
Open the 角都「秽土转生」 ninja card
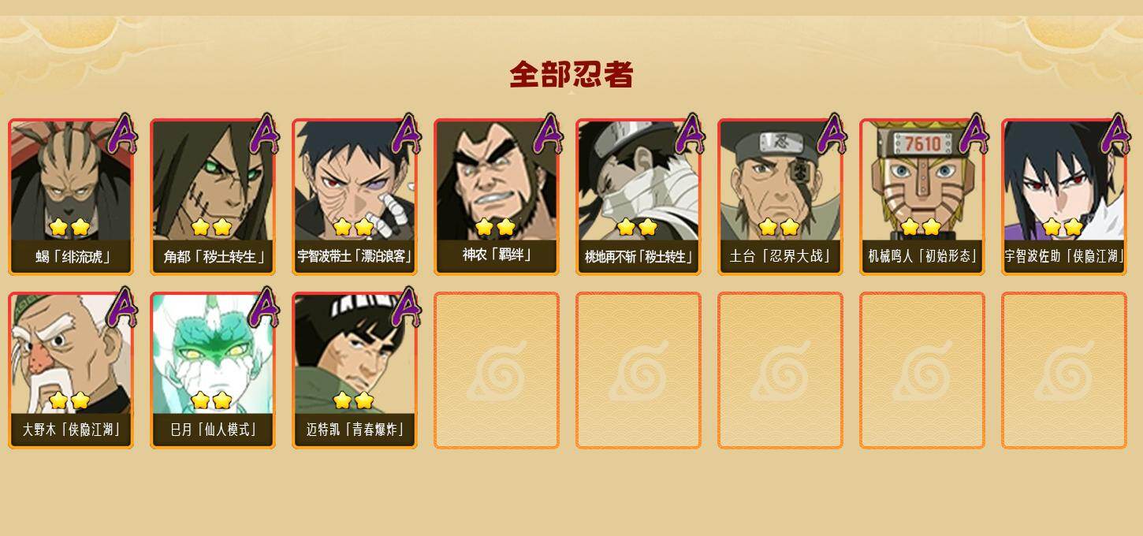coord(213,197)
